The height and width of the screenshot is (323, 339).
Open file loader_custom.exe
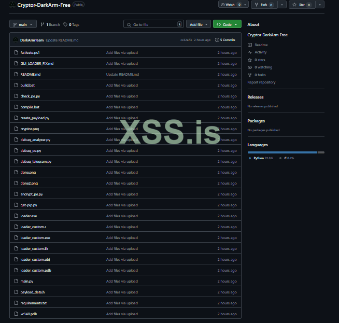[x=35, y=238]
